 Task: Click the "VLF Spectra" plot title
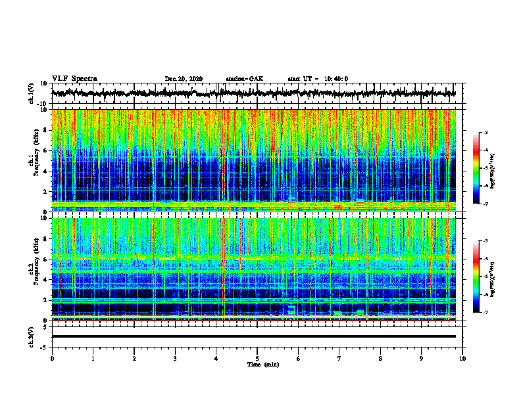tap(74, 79)
